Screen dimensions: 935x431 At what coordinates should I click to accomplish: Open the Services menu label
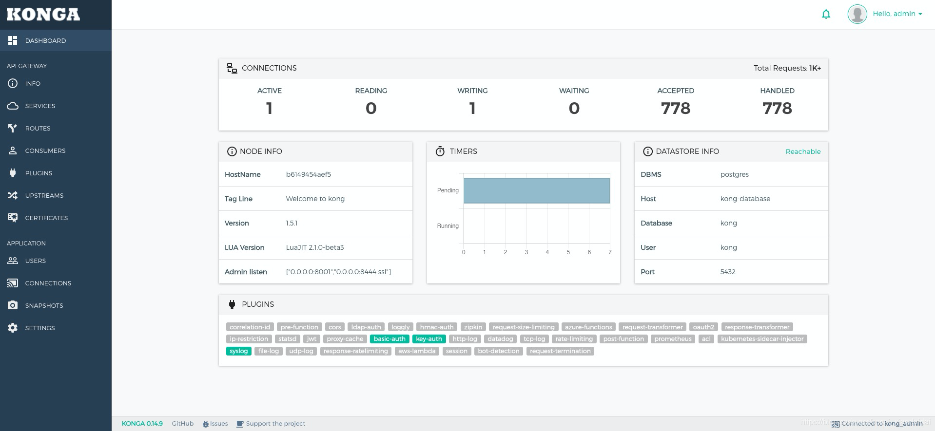click(40, 106)
